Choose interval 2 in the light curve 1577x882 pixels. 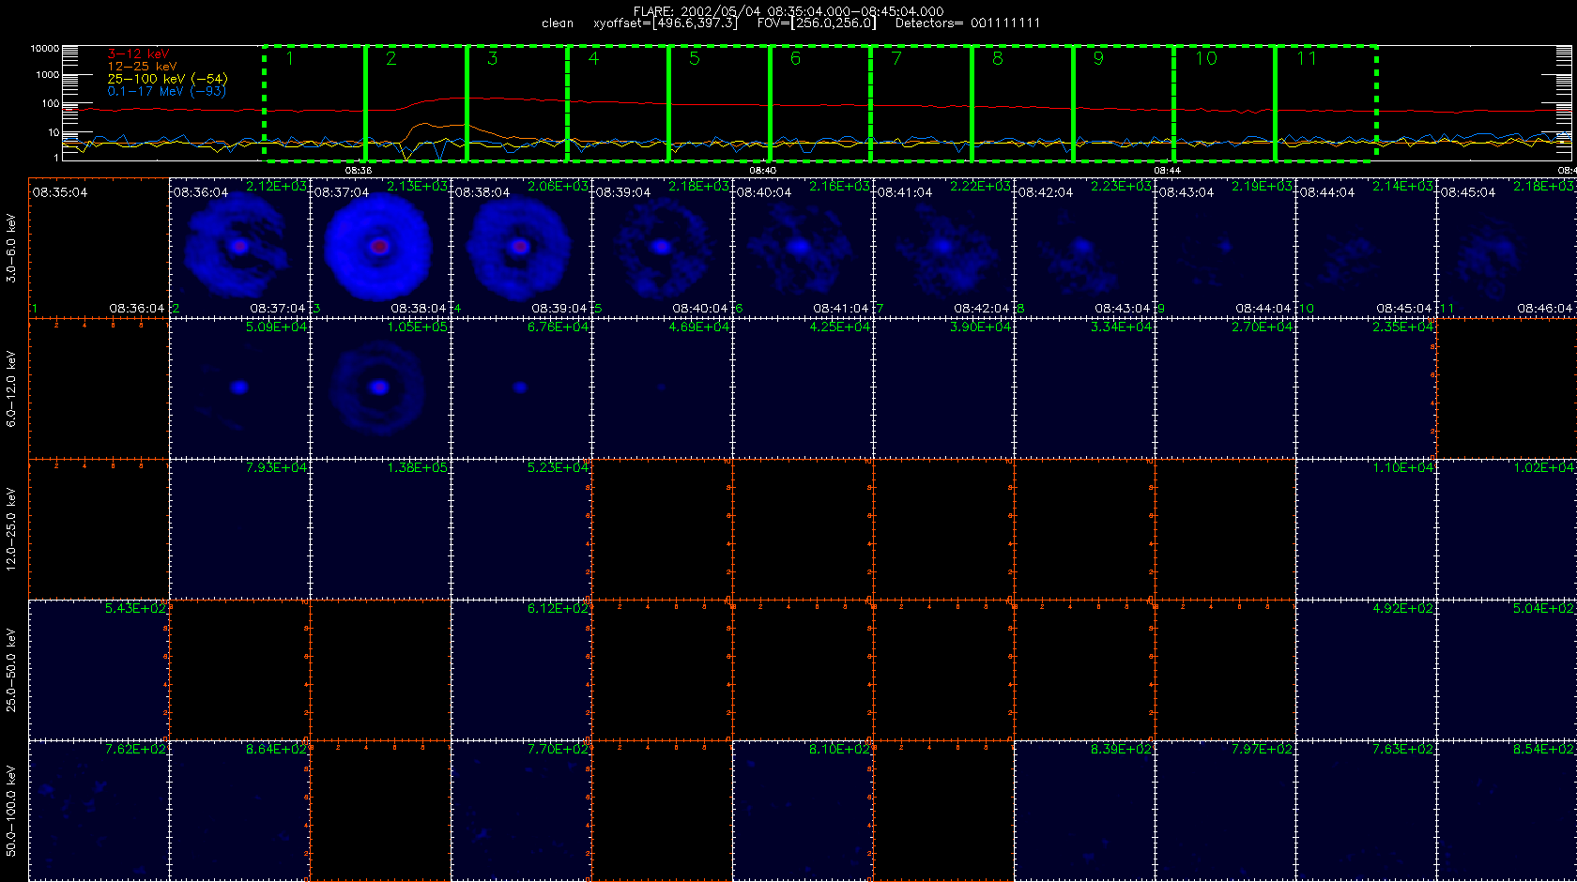(x=416, y=103)
